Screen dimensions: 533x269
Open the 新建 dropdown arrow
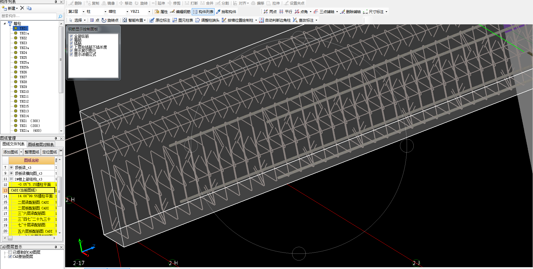pyautogui.click(x=17, y=8)
